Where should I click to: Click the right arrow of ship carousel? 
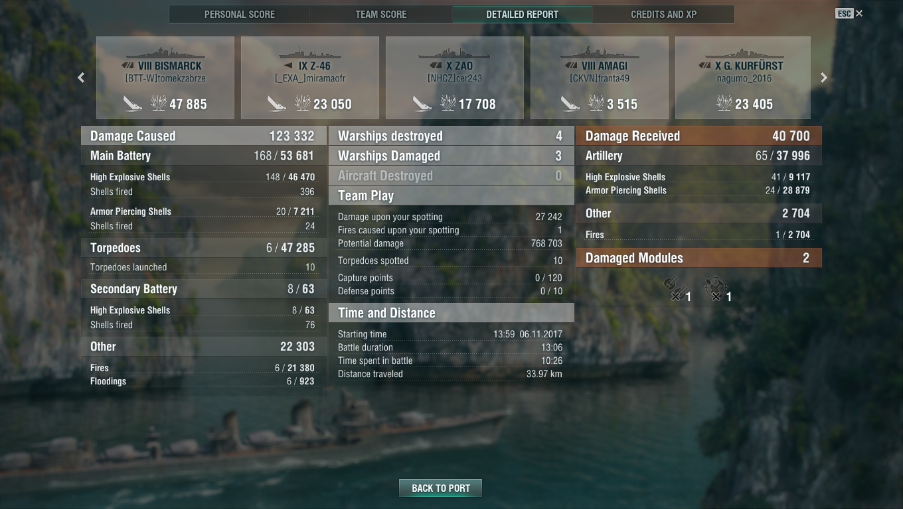pyautogui.click(x=823, y=78)
